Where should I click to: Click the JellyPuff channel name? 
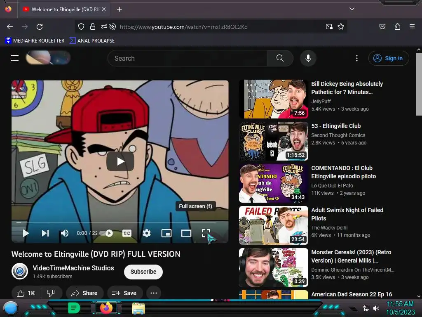(321, 102)
